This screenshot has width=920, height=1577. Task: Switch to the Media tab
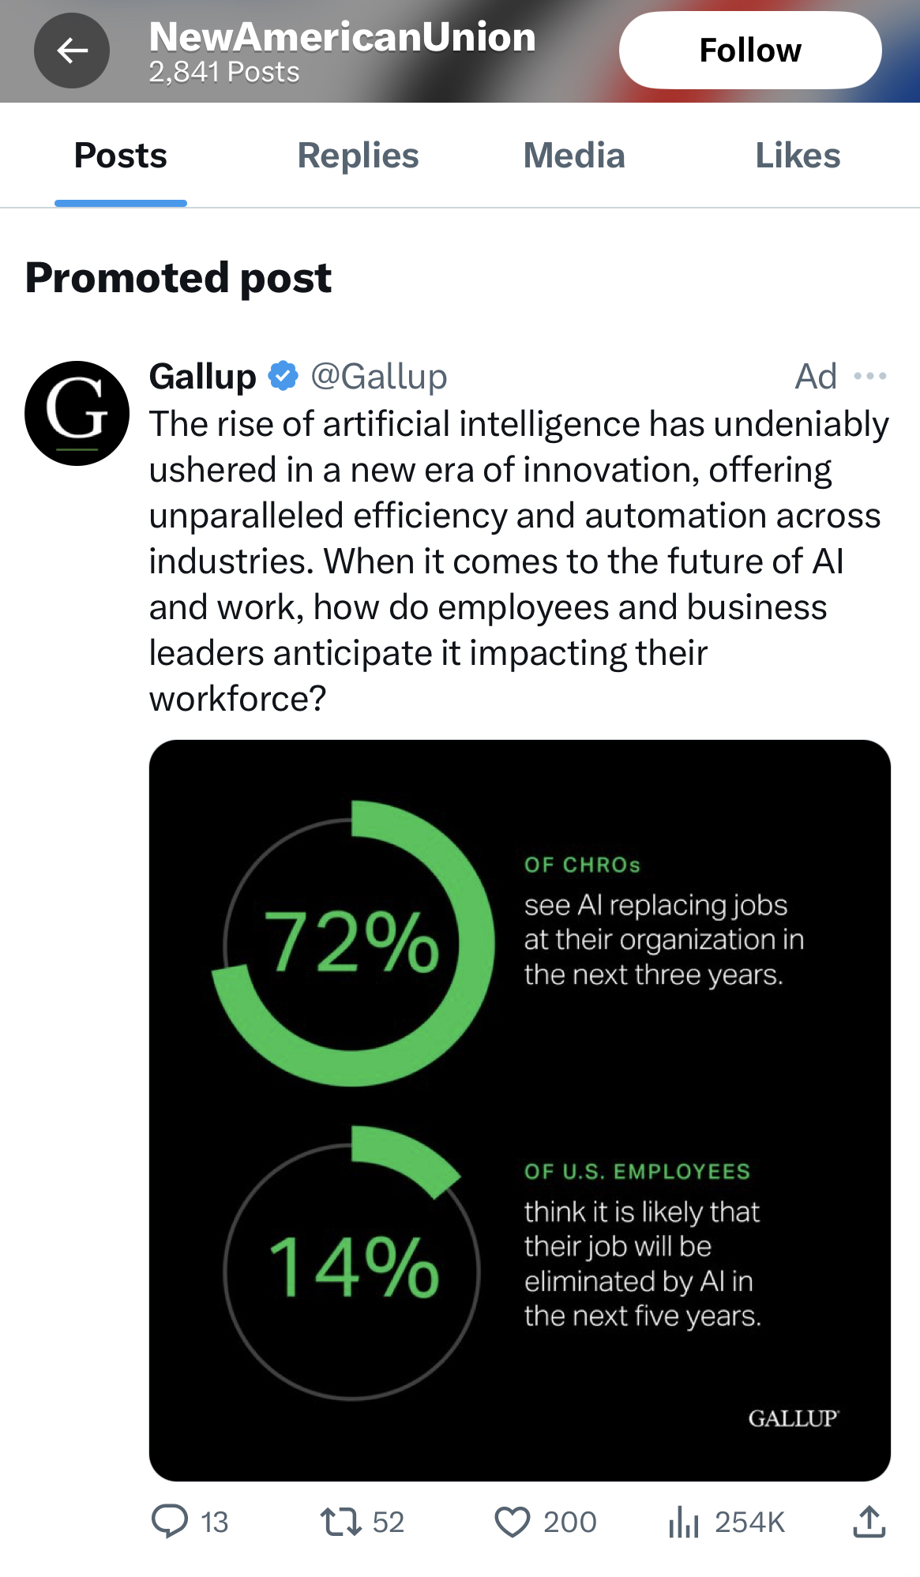coord(574,156)
